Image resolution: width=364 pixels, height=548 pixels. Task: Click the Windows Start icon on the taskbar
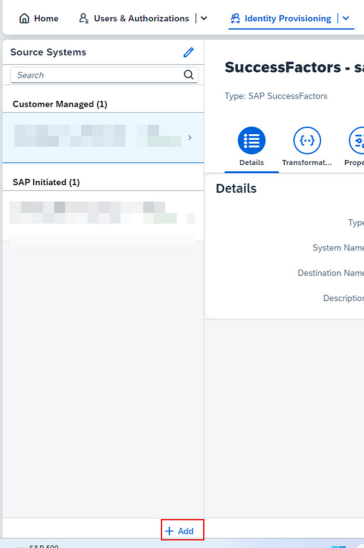tap(338, 546)
